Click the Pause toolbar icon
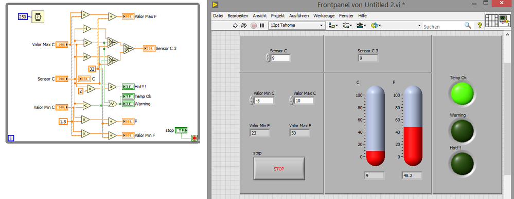The image size is (514, 199). click(x=262, y=26)
